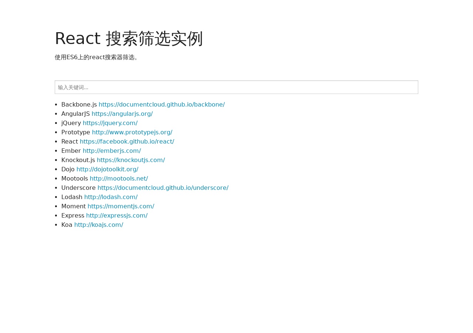Open the angularjs.org link

[x=122, y=114]
